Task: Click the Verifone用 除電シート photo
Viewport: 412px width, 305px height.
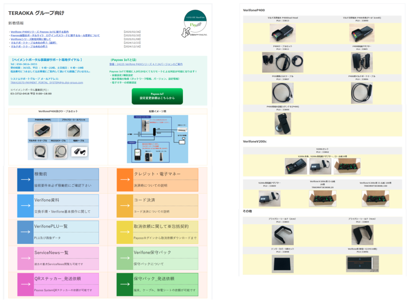Action: (x=363, y=264)
